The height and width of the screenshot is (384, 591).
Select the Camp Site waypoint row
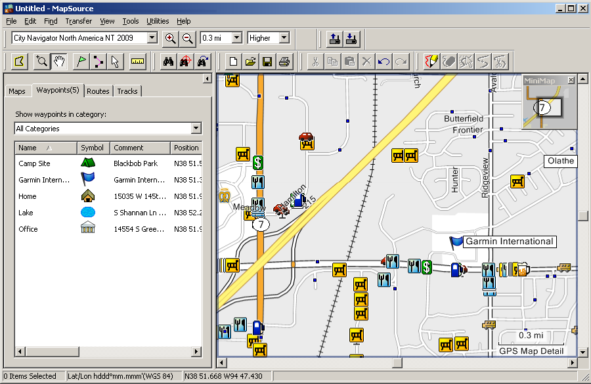[108, 163]
